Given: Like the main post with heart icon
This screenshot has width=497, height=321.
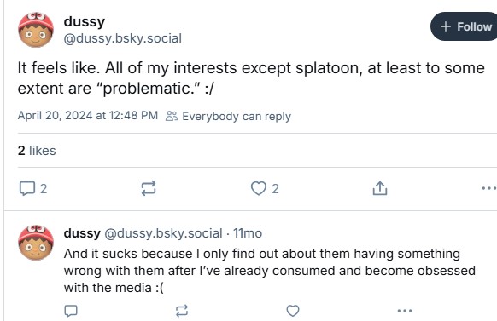Looking at the screenshot, I should point(259,189).
